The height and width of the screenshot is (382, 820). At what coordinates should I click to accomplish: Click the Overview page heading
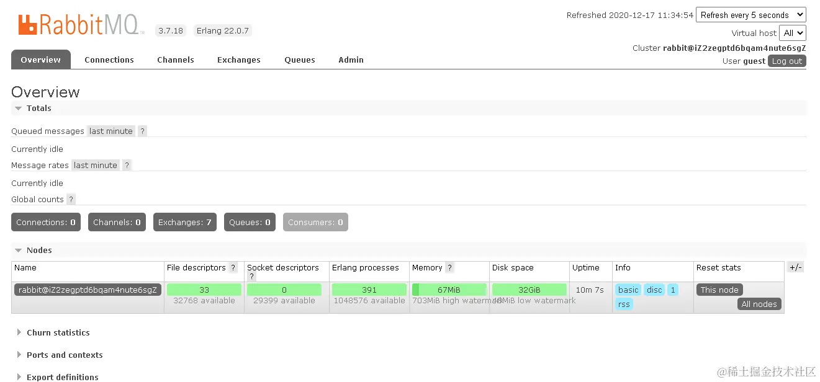pos(45,92)
